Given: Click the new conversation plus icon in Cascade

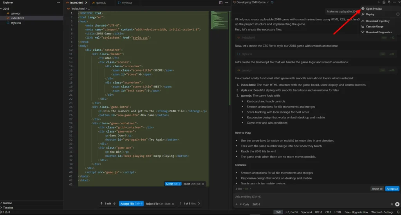Looking at the screenshot, I should 379,2.
